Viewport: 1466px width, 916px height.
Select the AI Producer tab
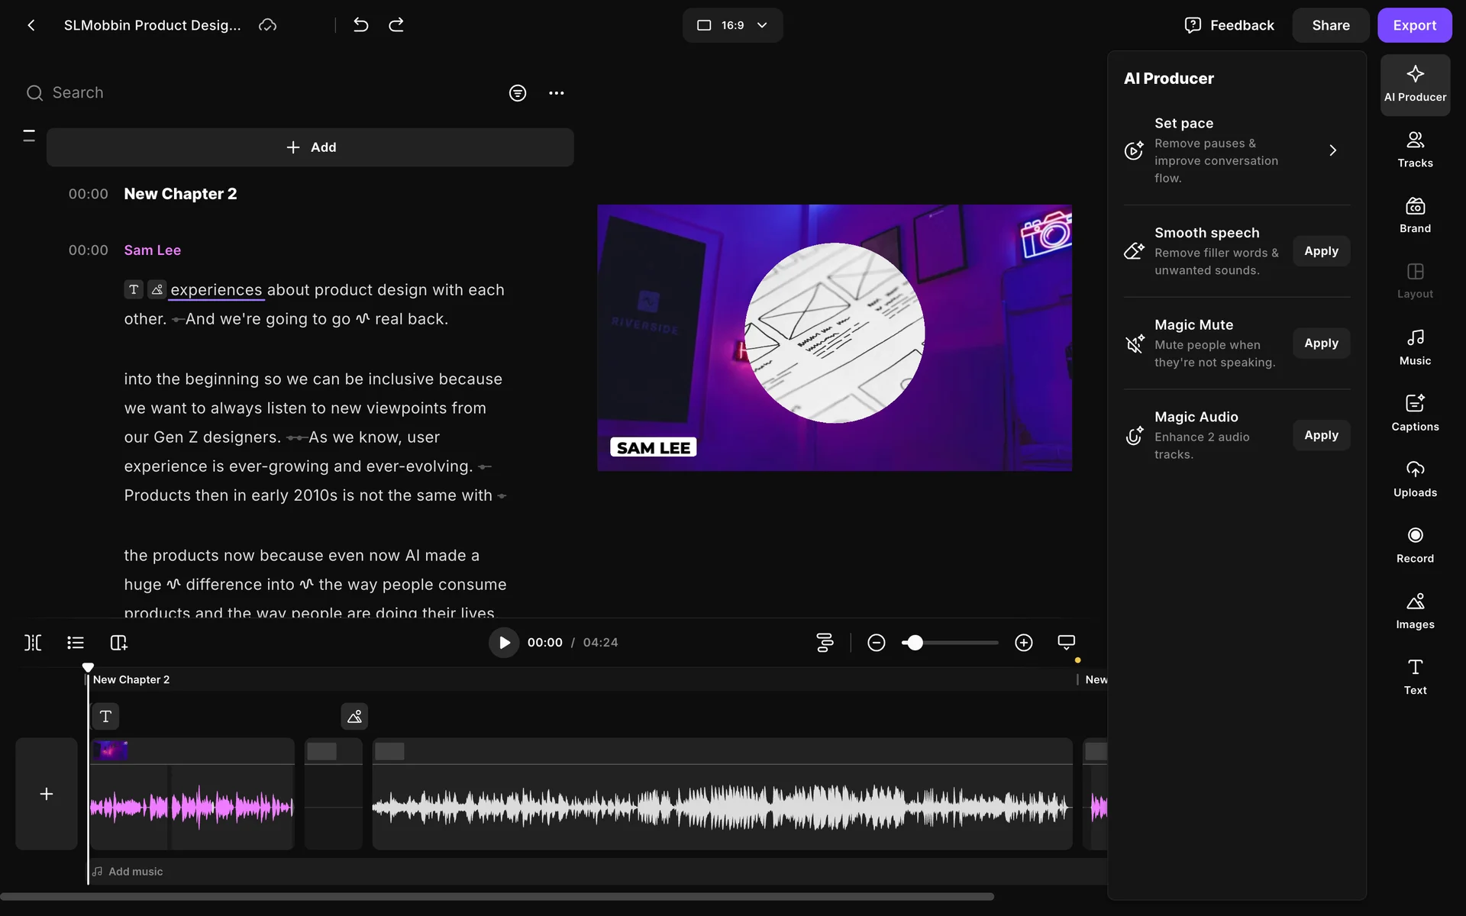1415,84
